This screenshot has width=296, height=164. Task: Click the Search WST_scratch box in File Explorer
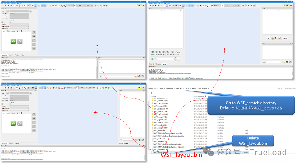point(290,88)
